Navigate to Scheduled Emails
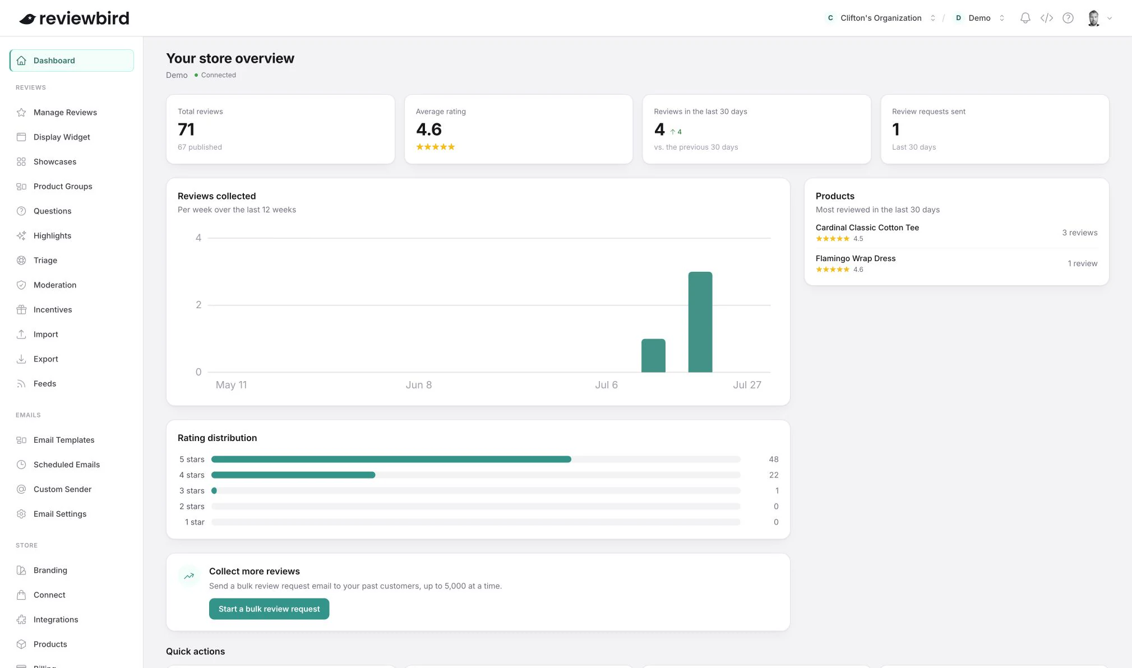This screenshot has height=668, width=1132. click(x=72, y=465)
